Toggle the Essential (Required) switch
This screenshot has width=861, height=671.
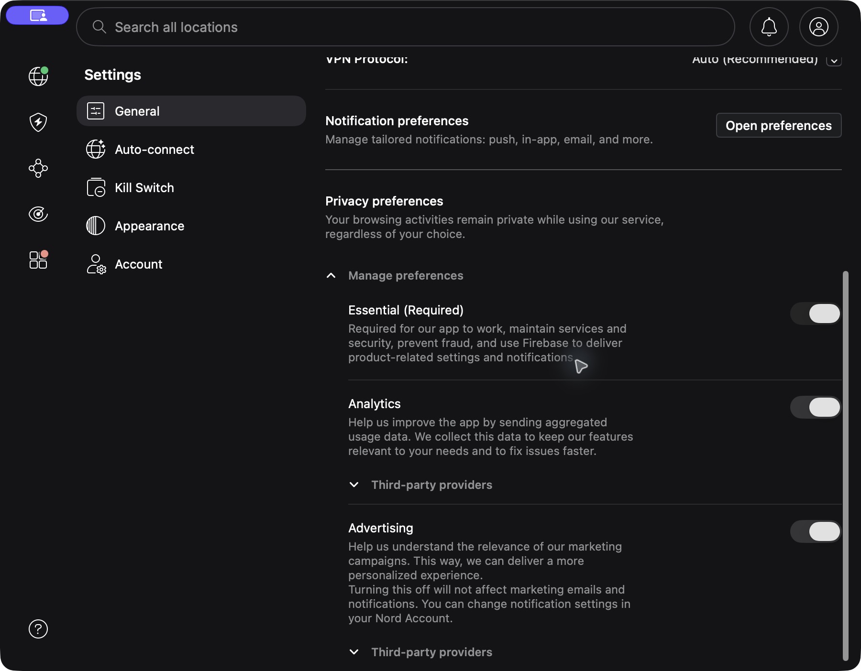coord(816,314)
